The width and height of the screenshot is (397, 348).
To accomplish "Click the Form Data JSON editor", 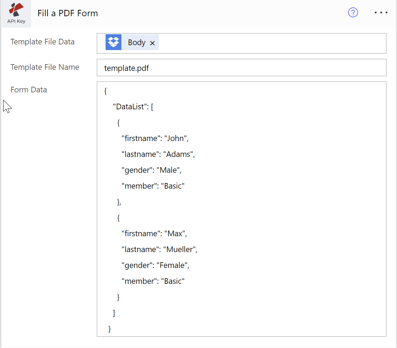I will (241, 208).
